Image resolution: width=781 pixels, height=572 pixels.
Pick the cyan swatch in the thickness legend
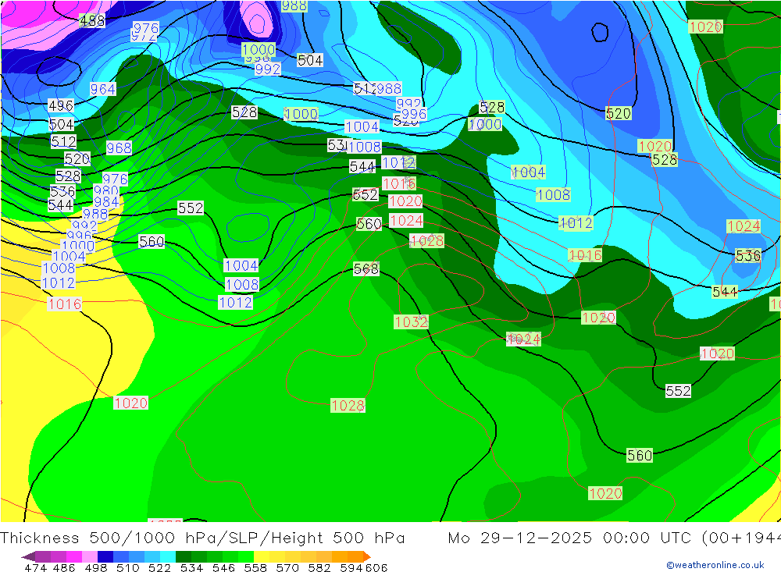click(168, 556)
